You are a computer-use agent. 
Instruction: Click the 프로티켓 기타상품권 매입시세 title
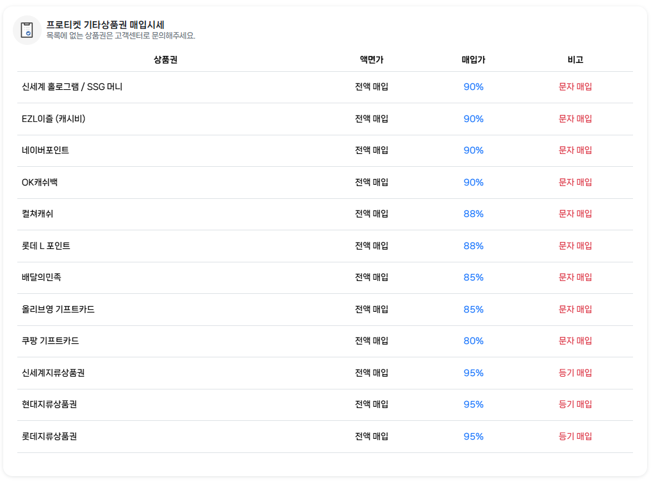tap(105, 25)
